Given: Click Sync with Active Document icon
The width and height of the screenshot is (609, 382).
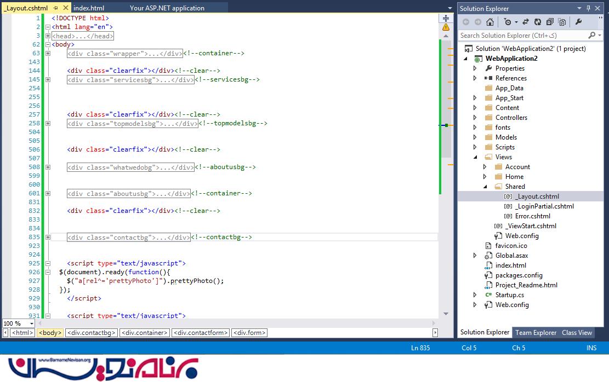Looking at the screenshot, I should [526, 22].
